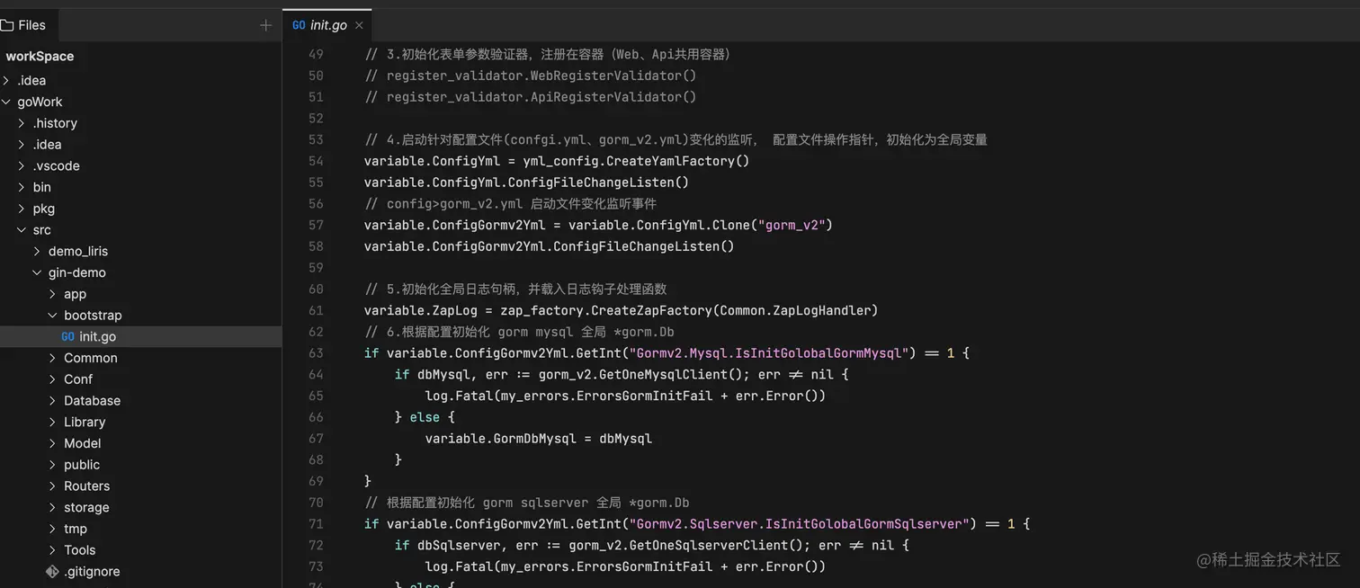Click the Go icon on init.go tab
Viewport: 1360px width, 588px height.
[x=299, y=25]
